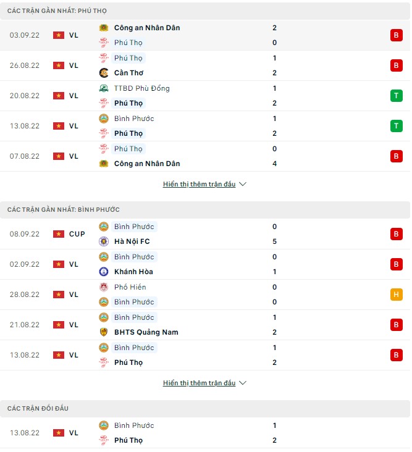Screen dimensions: 412x452
Task: Click orange H draw badge for 28.08.22
Action: point(395,295)
